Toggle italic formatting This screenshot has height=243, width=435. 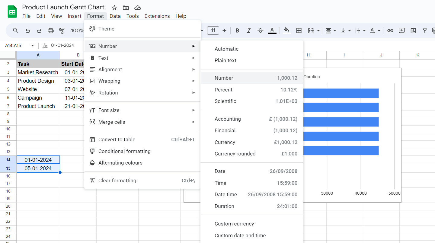tap(249, 30)
